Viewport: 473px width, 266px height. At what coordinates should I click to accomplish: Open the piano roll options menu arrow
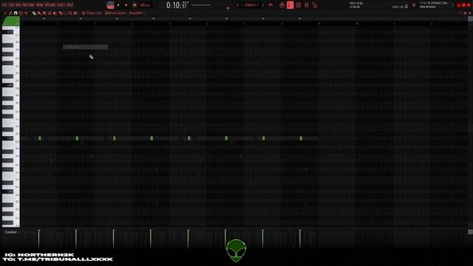coord(5,13)
